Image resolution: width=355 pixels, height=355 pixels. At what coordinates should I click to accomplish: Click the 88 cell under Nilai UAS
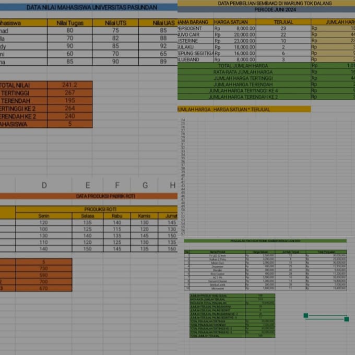pos(158,38)
